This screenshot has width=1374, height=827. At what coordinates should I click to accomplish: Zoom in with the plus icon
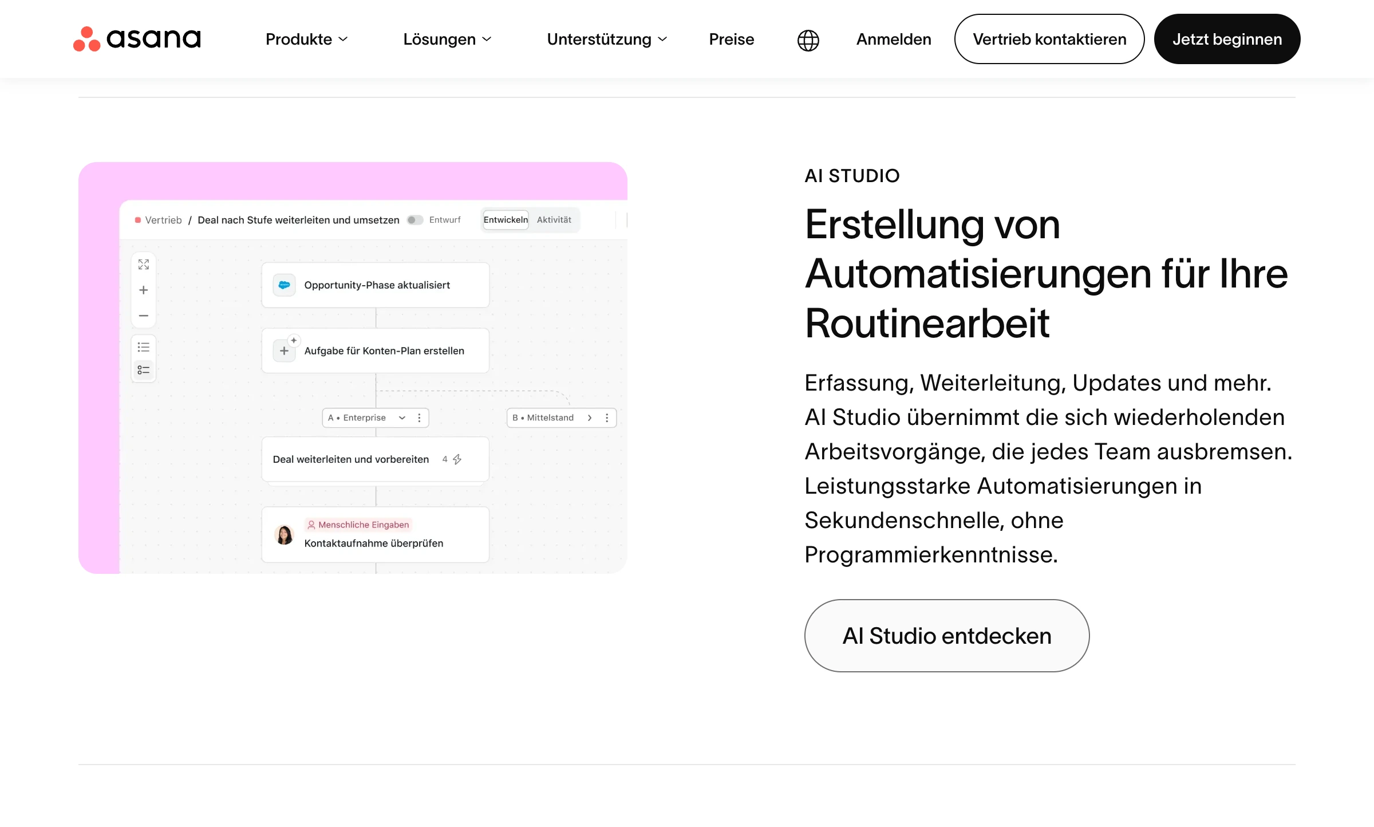(144, 290)
